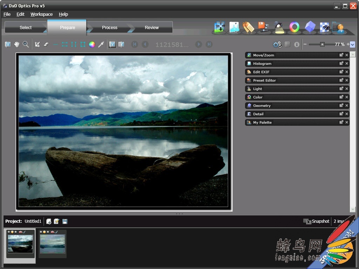Click the edit project pencil icon

(56, 221)
